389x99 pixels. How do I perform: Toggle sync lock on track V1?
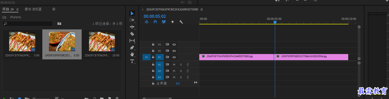167,57
